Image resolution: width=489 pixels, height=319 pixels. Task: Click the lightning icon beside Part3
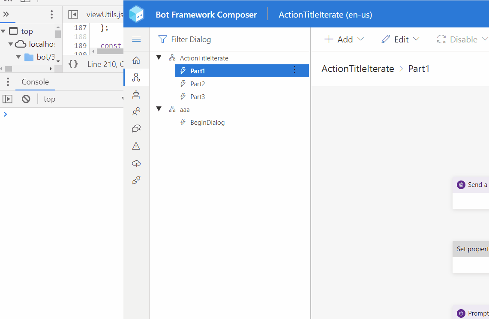183,96
